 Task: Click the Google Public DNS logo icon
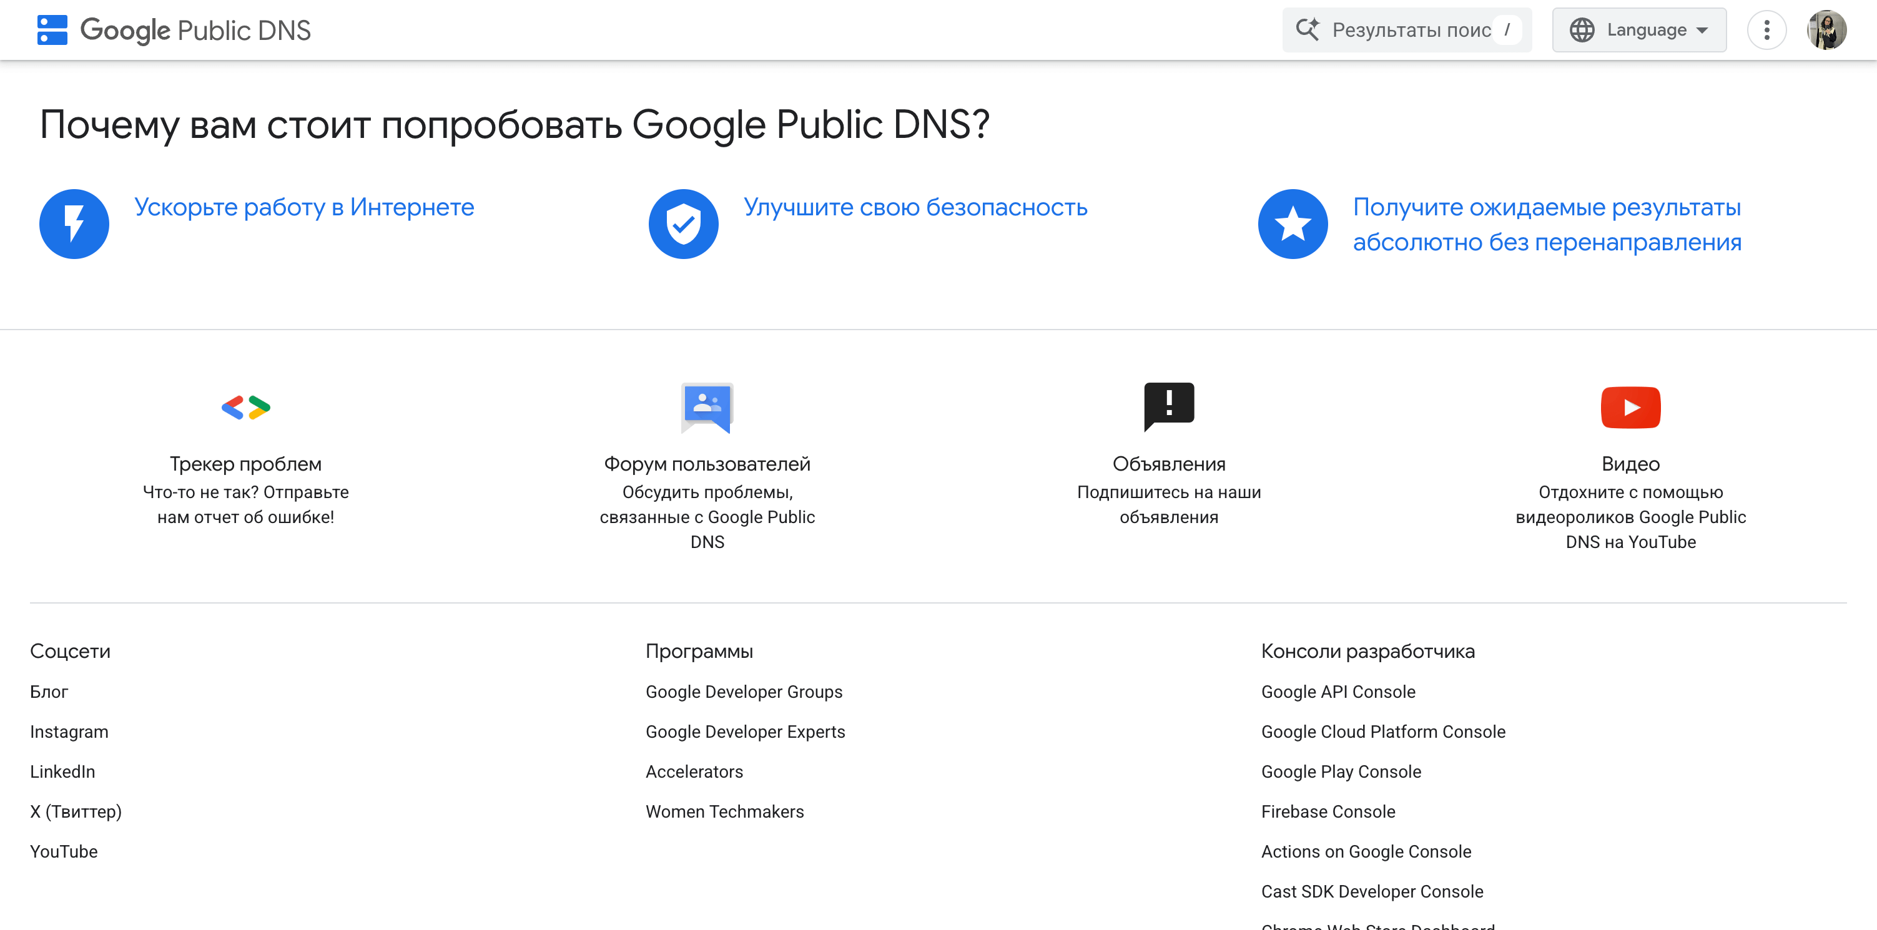(52, 29)
